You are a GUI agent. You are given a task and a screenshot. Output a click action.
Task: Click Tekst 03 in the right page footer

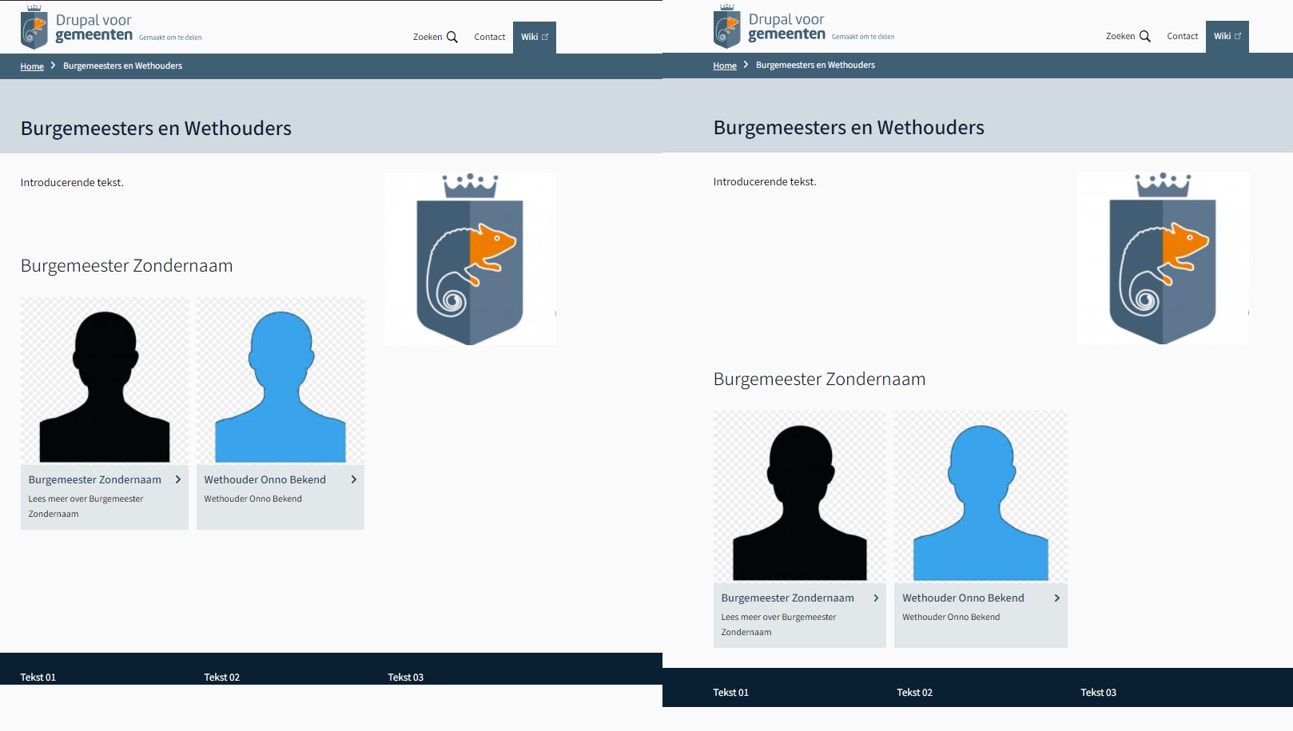pos(1098,692)
